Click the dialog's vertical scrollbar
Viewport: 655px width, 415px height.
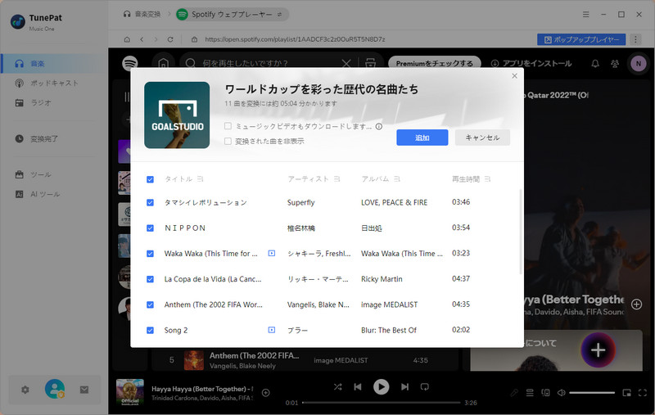[521, 232]
